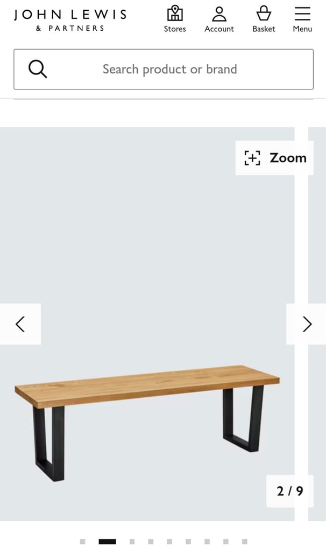This screenshot has width=326, height=552.
Task: Jump to the third carousel dot
Action: tap(132, 541)
